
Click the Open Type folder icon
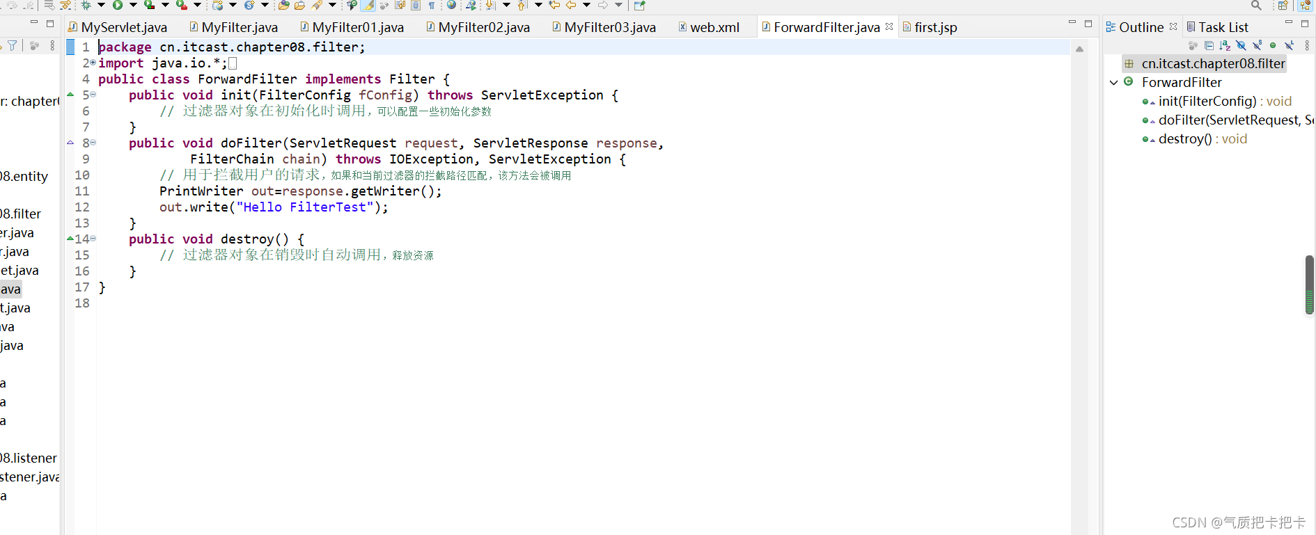(284, 5)
